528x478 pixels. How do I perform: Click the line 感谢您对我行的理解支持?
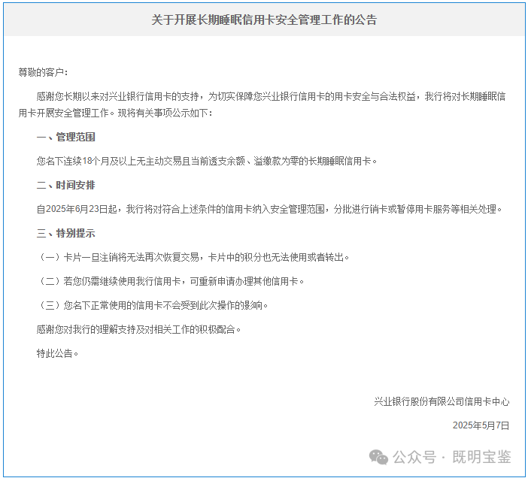[x=139, y=329]
